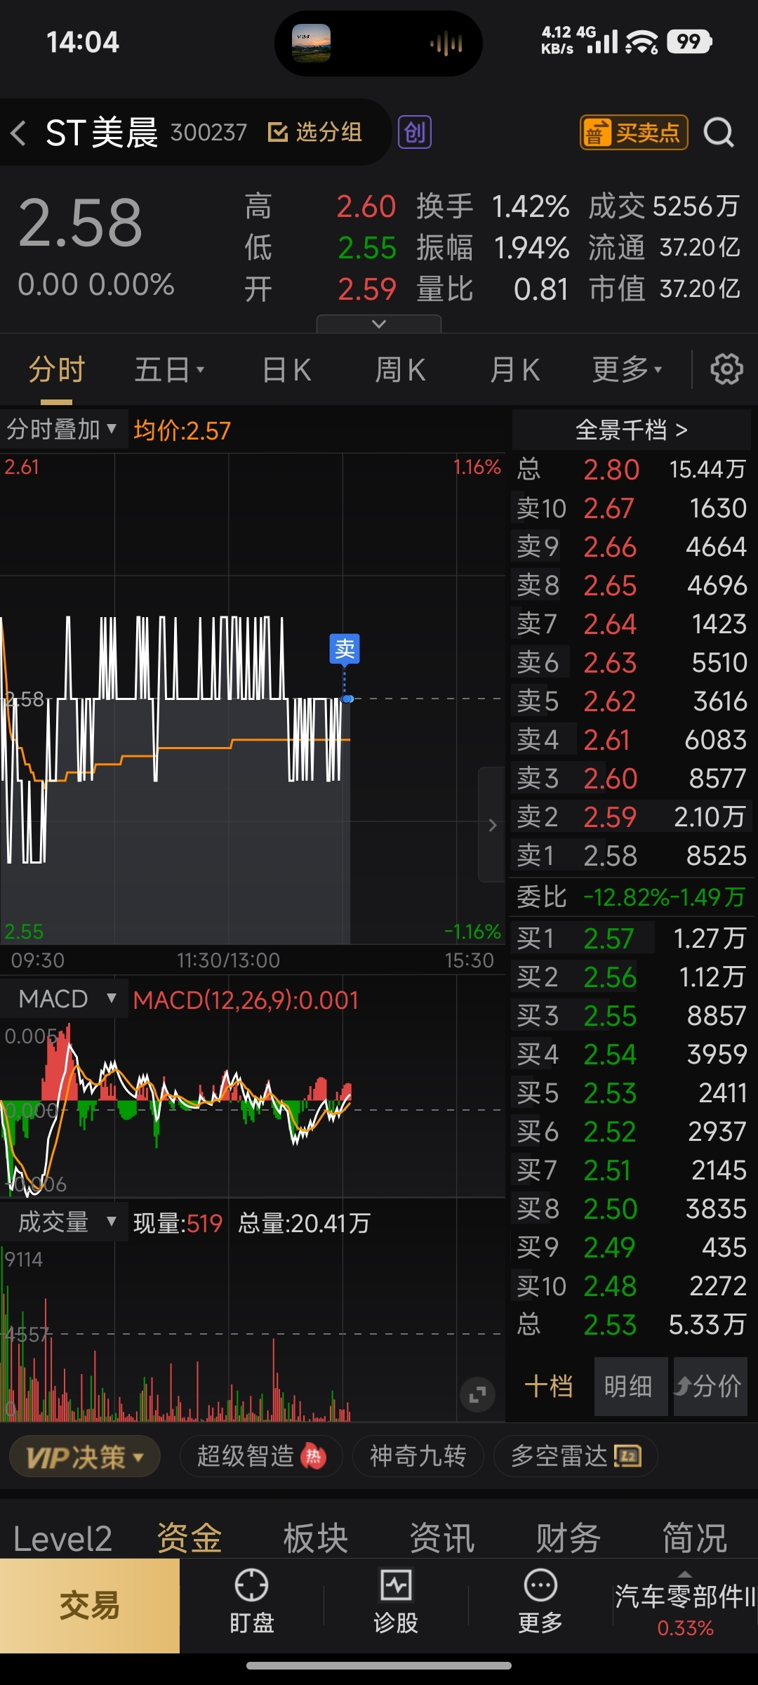Expand the quote details chevron
Image resolution: width=758 pixels, height=1685 pixels.
(379, 324)
